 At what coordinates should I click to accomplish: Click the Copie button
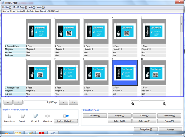[x=144, y=116]
